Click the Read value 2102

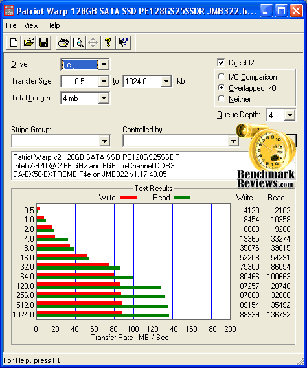pos(282,211)
